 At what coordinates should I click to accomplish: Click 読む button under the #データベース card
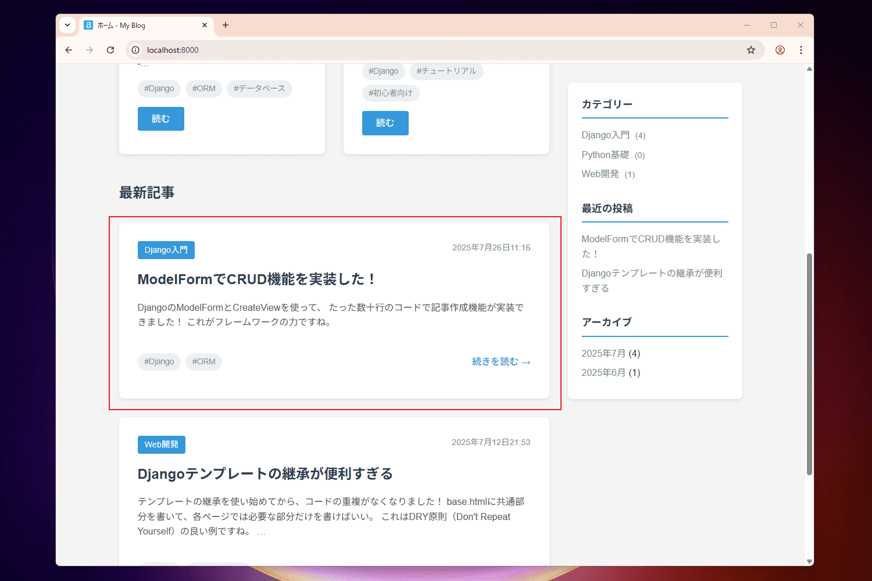coord(161,119)
